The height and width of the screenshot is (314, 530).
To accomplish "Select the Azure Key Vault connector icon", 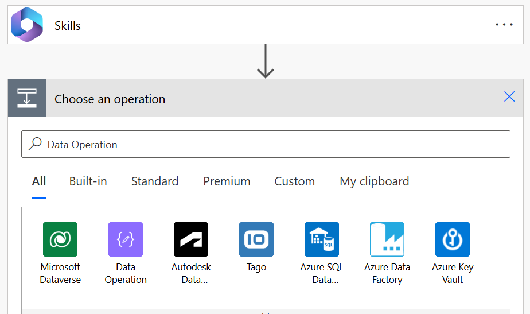I will 453,239.
